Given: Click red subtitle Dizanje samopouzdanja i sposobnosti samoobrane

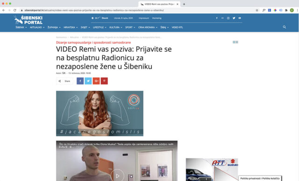Looking at the screenshot, I should (x=93, y=42).
